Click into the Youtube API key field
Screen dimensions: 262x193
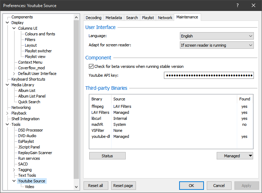pyautogui.click(x=209, y=75)
